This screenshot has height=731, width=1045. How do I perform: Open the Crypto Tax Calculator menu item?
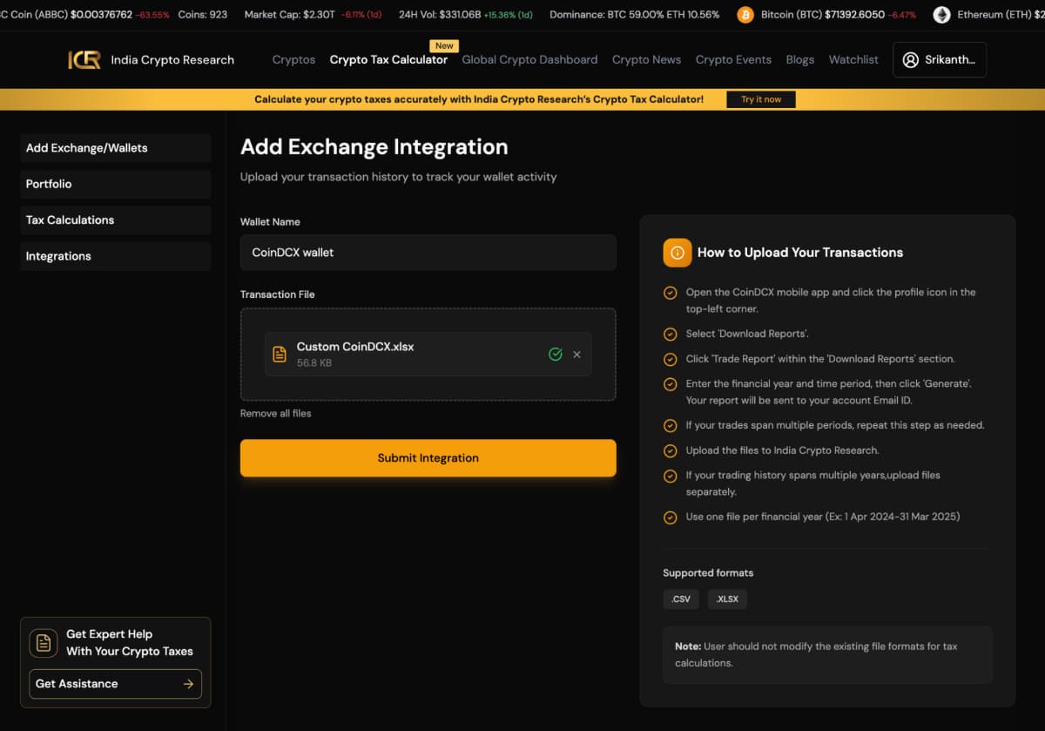[x=388, y=60]
